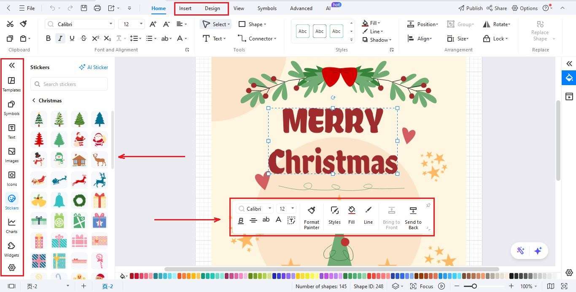The width and height of the screenshot is (576, 292).
Task: Expand the Position dropdown
Action: pos(437,24)
